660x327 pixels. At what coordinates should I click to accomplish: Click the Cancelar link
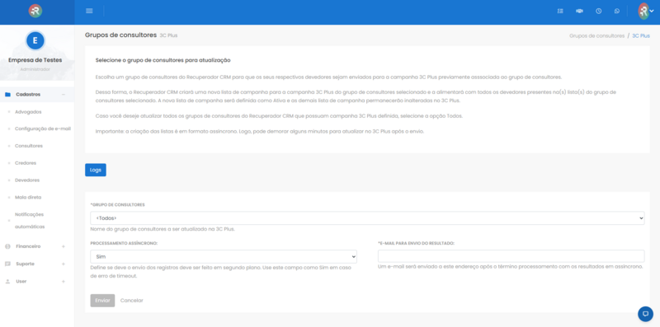132,301
